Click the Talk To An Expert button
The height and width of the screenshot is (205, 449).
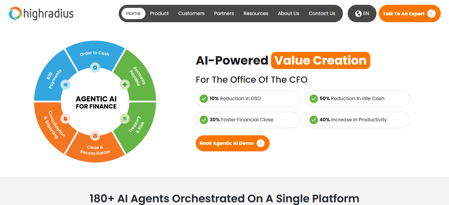coord(409,14)
